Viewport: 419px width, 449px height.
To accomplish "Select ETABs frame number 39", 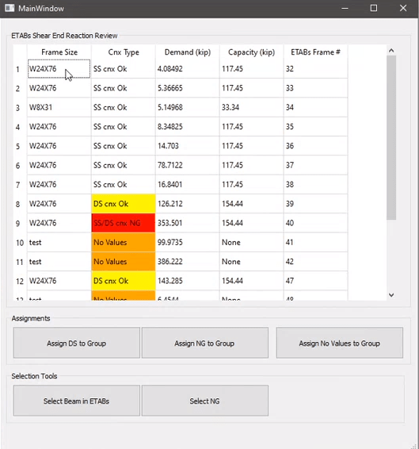I will [x=316, y=204].
